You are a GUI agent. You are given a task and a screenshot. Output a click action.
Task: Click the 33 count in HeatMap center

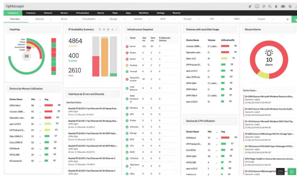pos(27,56)
